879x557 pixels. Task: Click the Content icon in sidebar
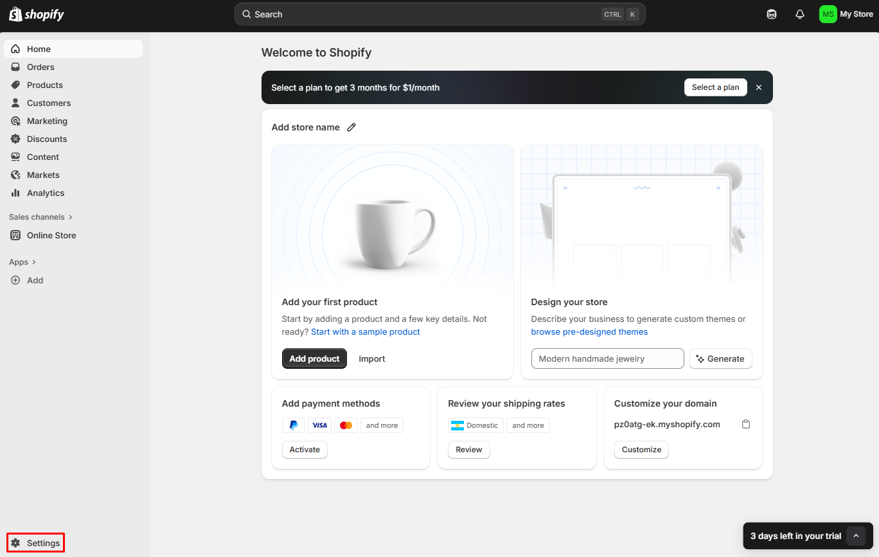tap(15, 157)
